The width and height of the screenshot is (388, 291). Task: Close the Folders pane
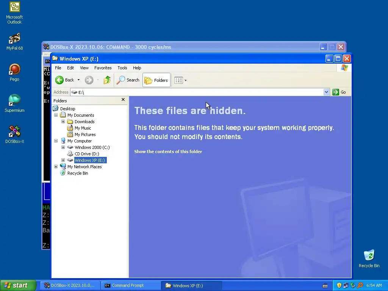123,100
